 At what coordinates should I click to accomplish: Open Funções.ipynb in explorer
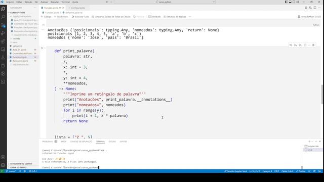20,57
